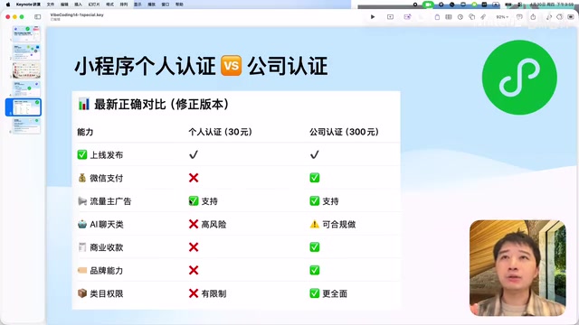Open the 92% zoom dropdown
Screen dimensions: 579x325
point(502,17)
